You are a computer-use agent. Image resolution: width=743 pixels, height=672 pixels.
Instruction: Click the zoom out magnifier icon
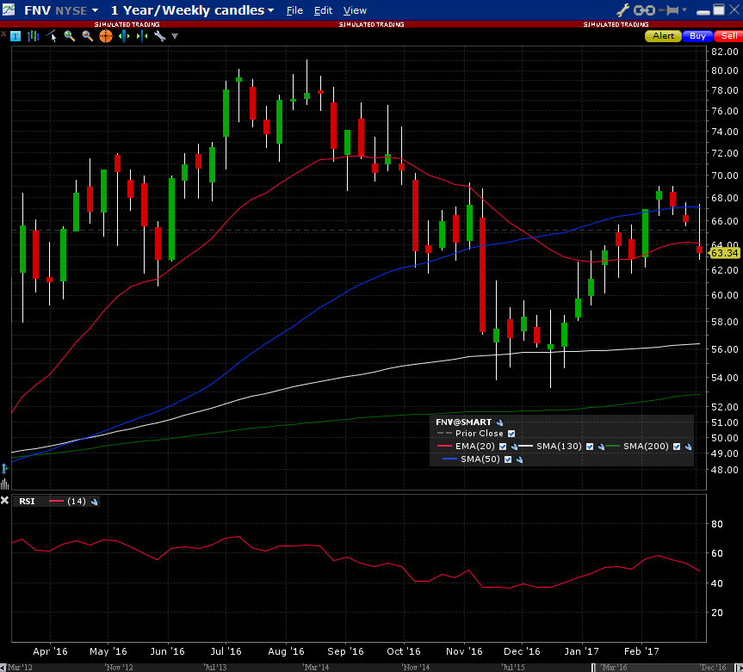pos(88,36)
